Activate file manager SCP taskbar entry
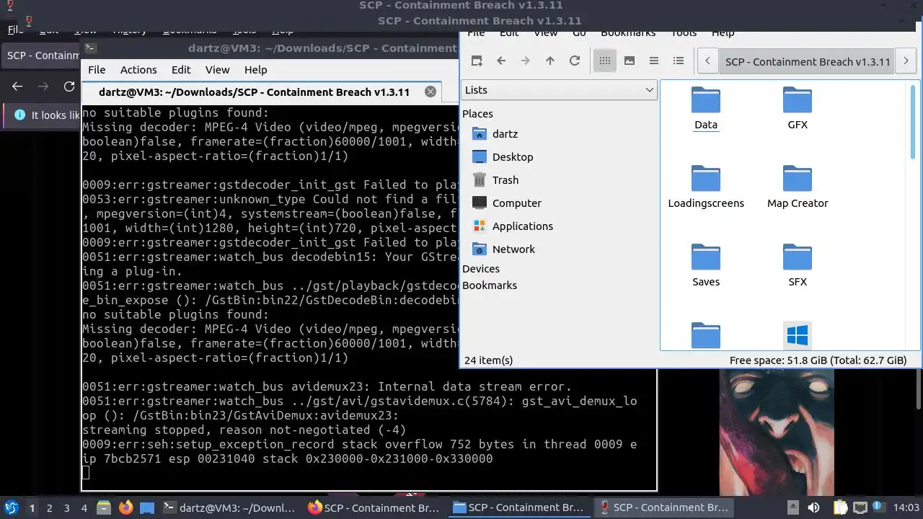Viewport: 923px width, 519px height. pos(518,507)
